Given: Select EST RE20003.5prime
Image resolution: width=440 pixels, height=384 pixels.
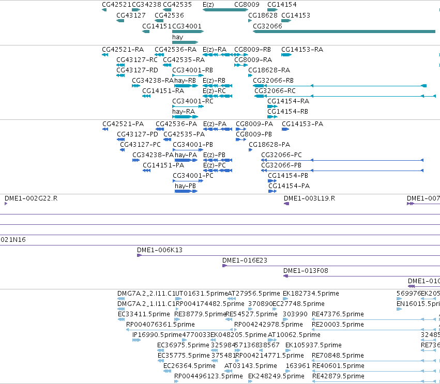Looking at the screenshot, I should [338, 325].
